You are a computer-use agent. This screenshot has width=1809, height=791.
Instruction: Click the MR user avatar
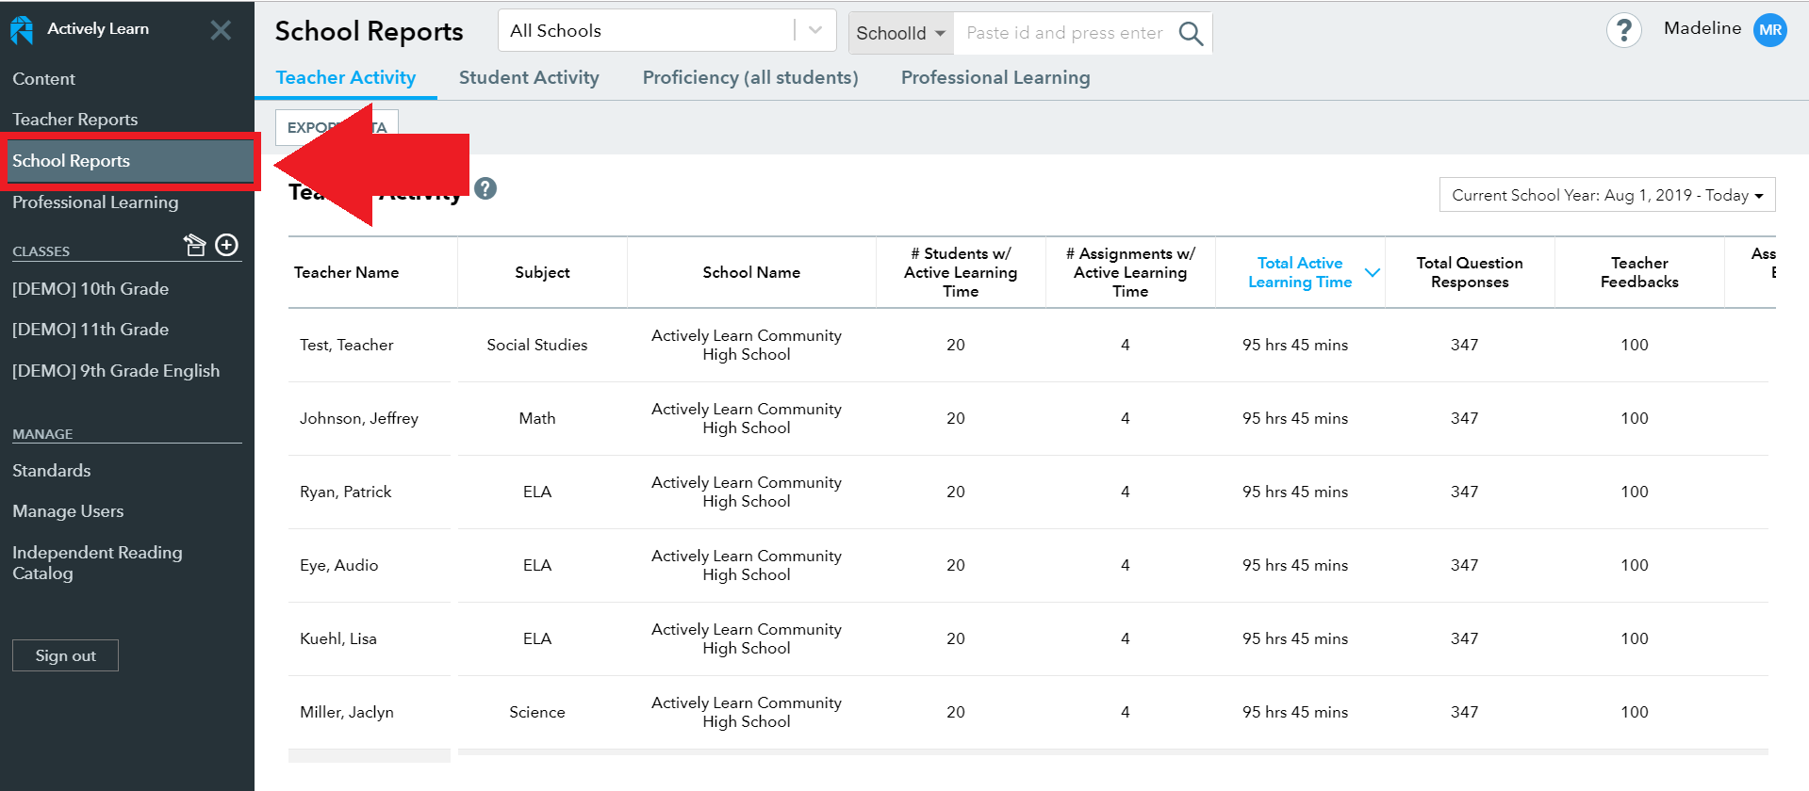coord(1770,30)
